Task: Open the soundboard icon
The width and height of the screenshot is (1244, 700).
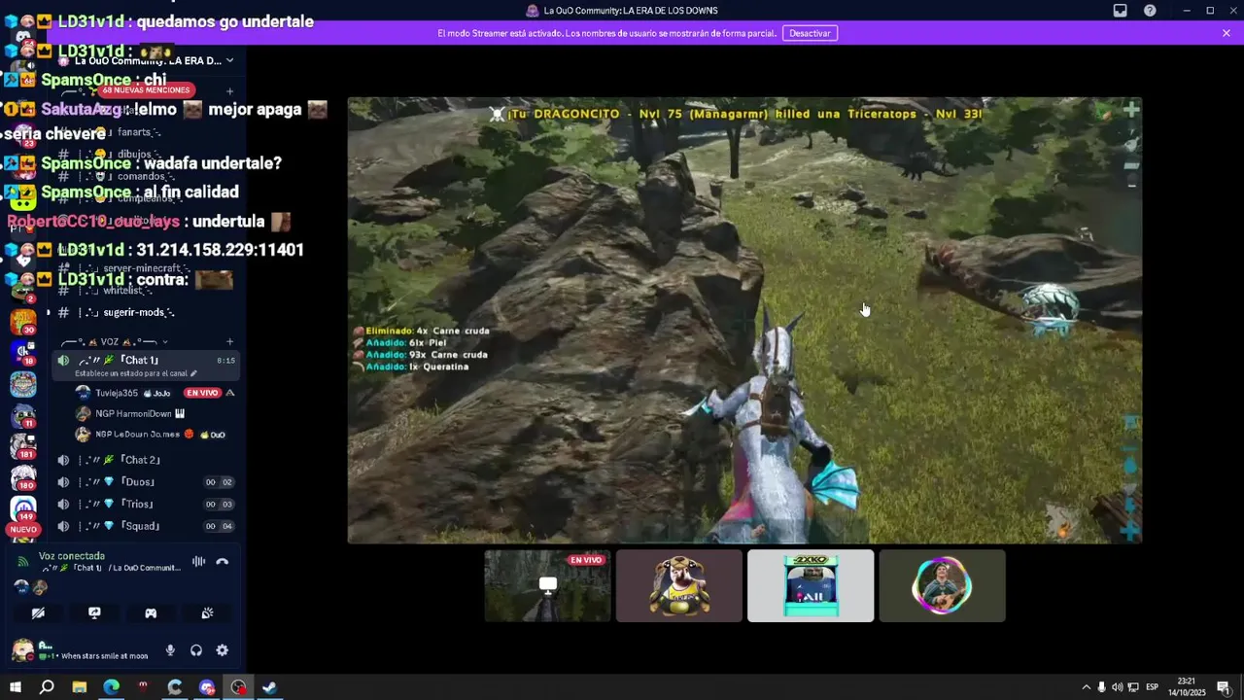Action: [207, 613]
